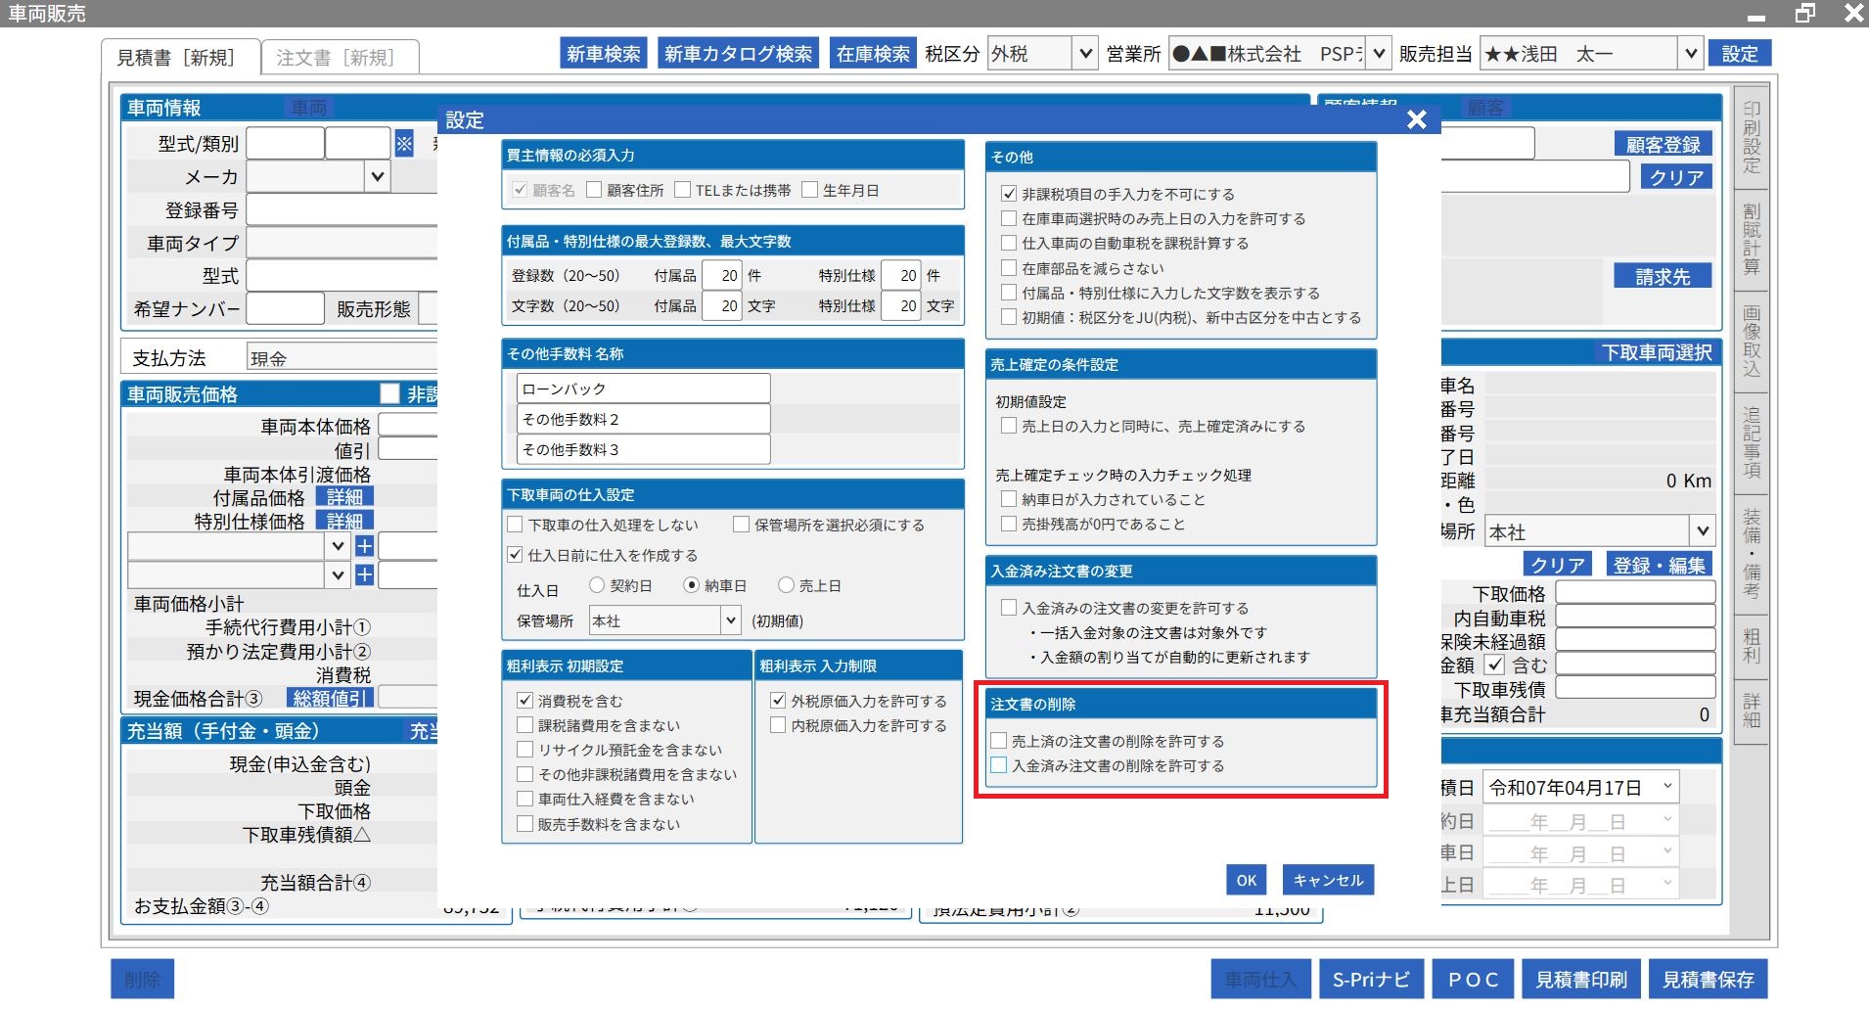The height and width of the screenshot is (1009, 1869).
Task: Open the 画像取込 side panel
Action: 1751,342
